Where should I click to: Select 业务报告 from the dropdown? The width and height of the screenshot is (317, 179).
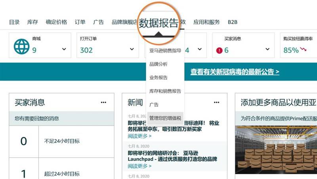click(x=158, y=77)
